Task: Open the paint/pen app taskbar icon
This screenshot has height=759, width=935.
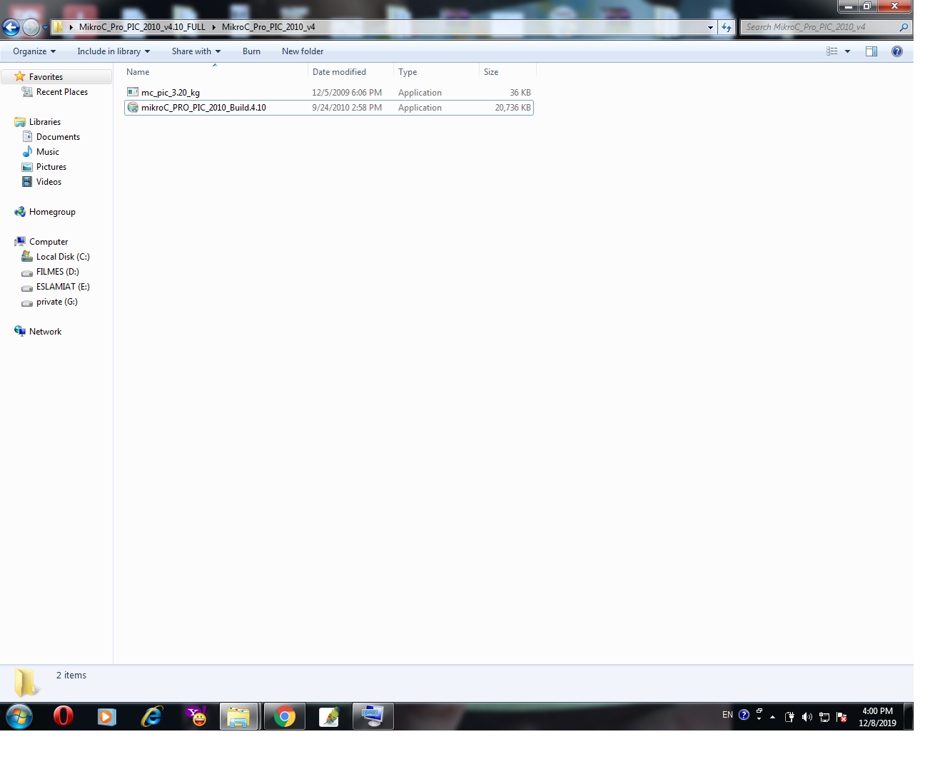Action: (328, 716)
